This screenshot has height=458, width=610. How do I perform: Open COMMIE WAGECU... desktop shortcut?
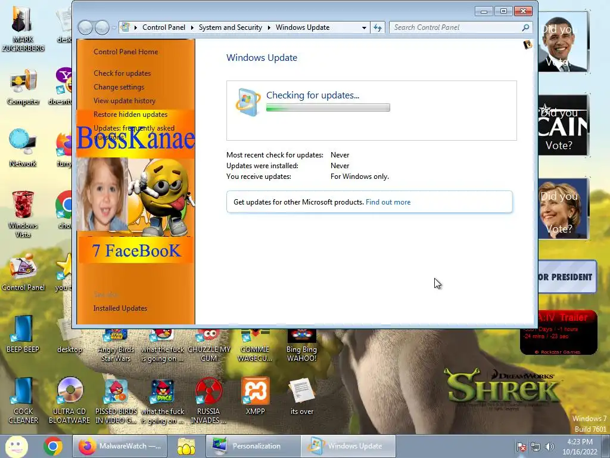[255, 346]
